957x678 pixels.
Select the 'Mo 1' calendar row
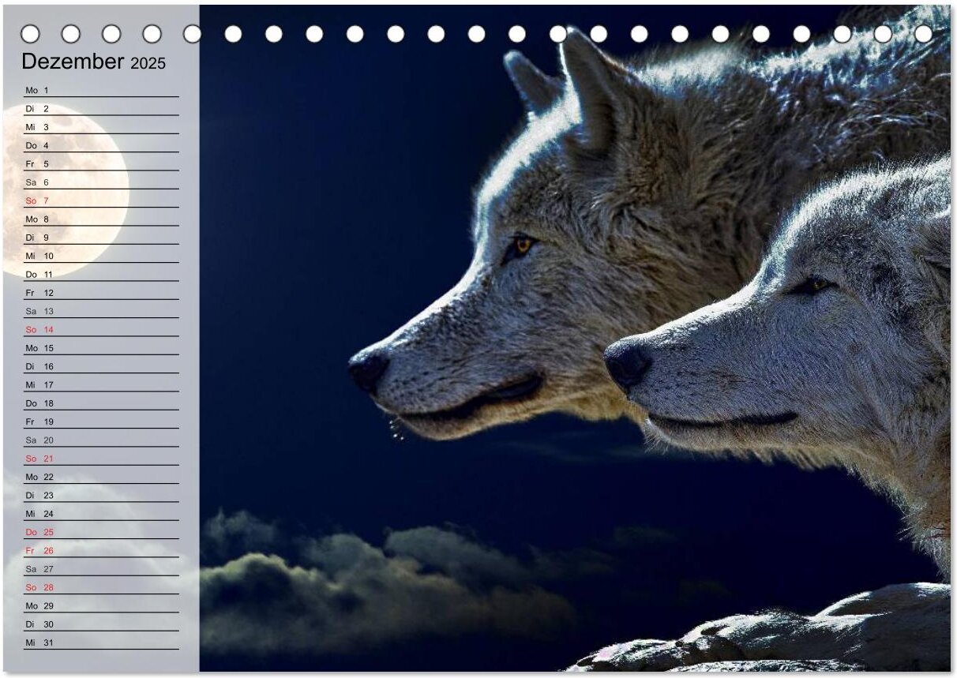tap(101, 90)
